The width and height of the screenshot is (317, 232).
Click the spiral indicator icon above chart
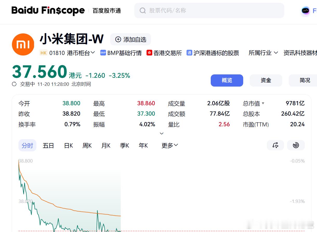pos(296,145)
